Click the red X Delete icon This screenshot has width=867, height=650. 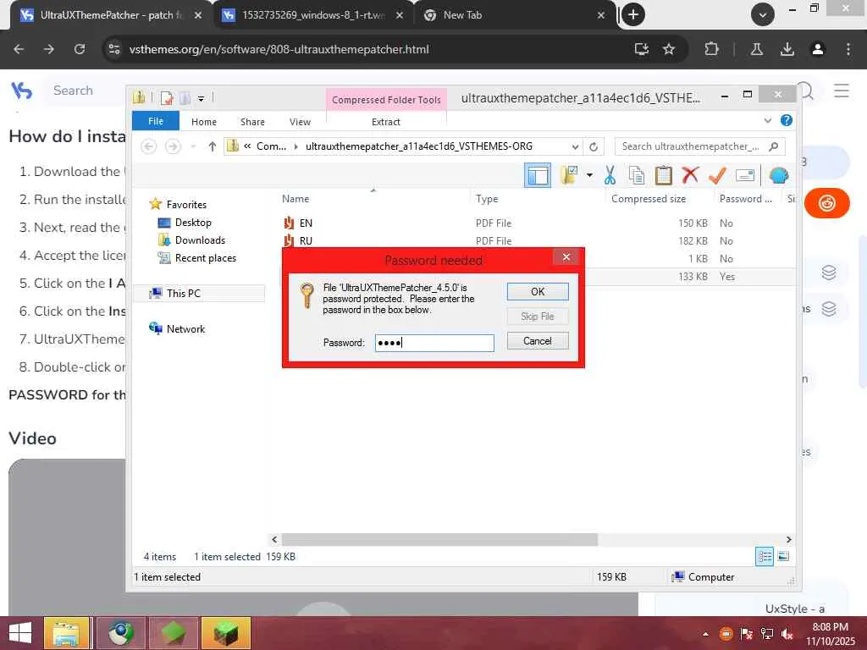tap(690, 176)
